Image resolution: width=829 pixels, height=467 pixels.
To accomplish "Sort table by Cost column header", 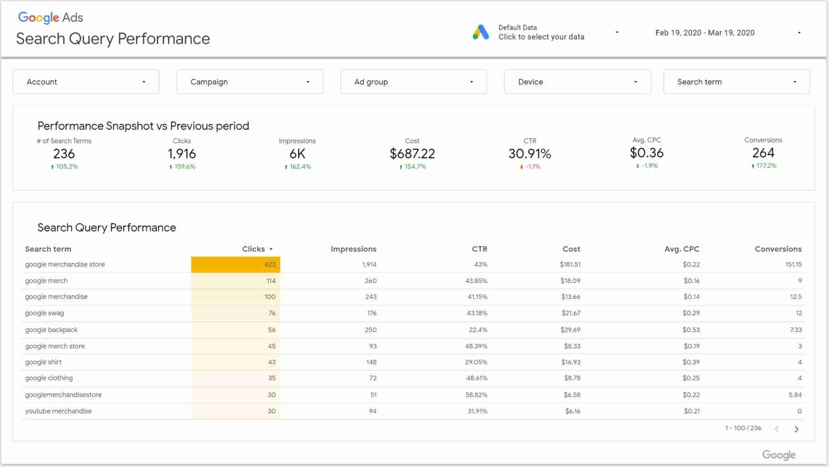I will [x=571, y=249].
